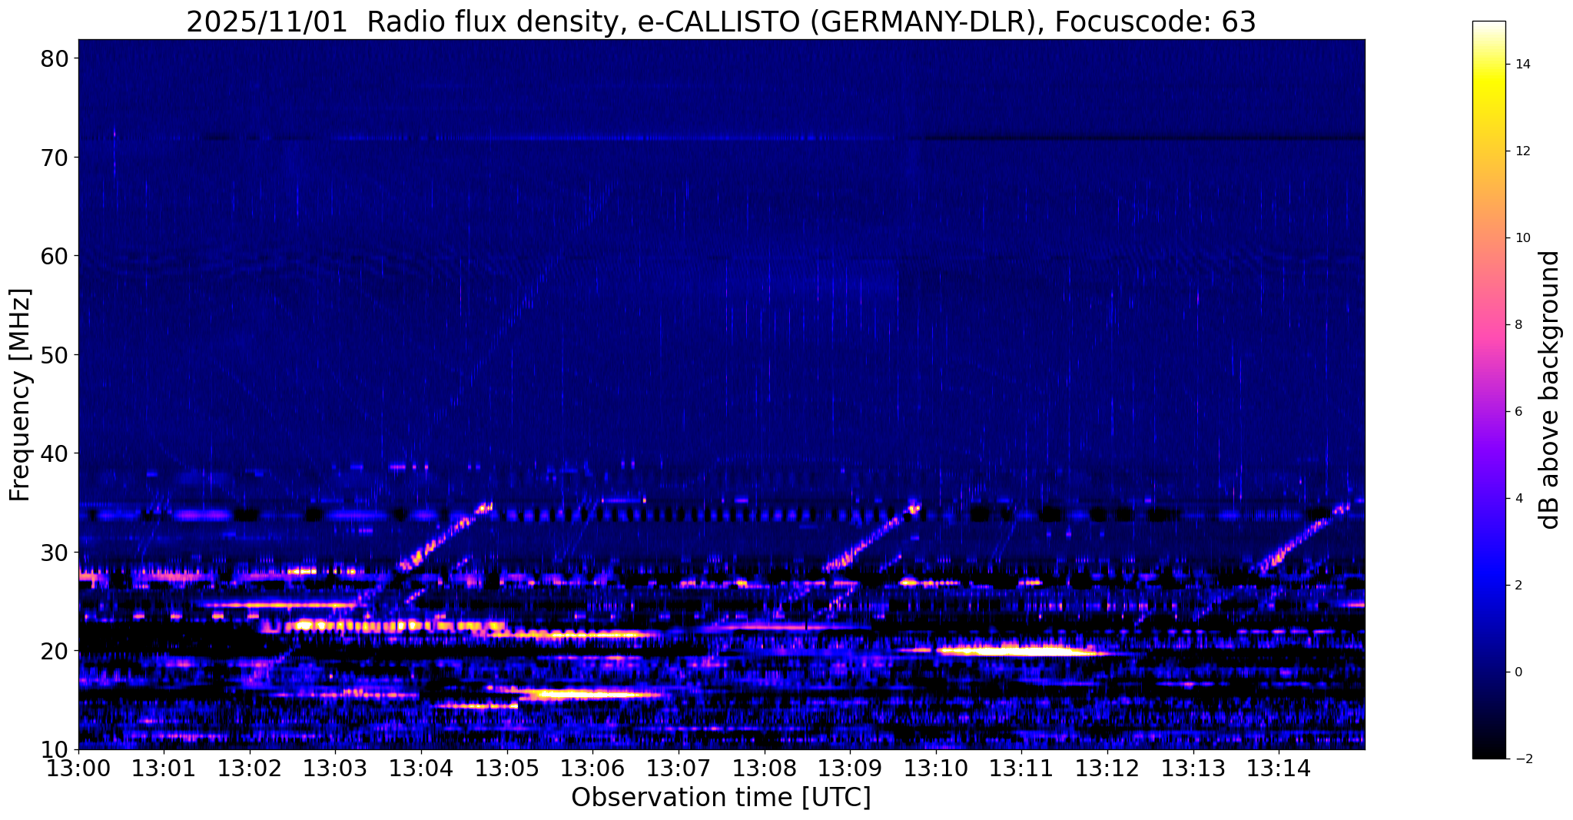Click the 40 MHz frequency tick label
Viewport: 1573px width, 820px height.
tap(57, 453)
